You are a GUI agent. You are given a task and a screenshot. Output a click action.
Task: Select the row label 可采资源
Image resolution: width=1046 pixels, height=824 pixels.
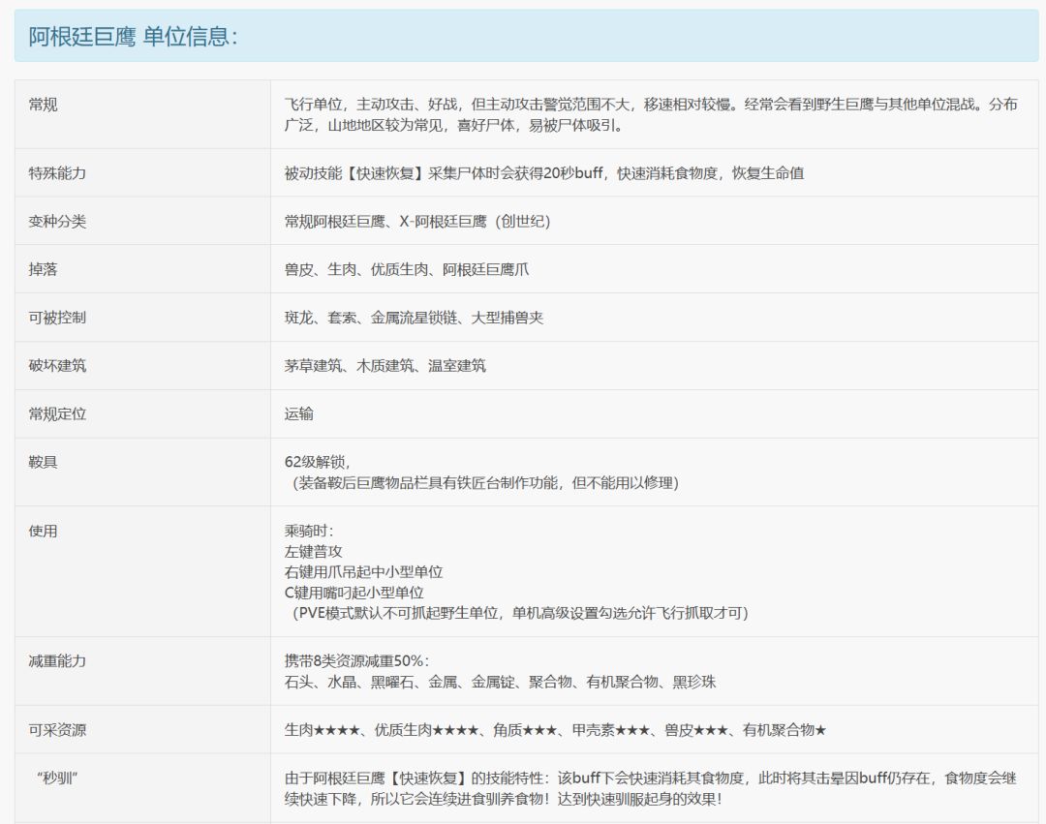point(57,730)
